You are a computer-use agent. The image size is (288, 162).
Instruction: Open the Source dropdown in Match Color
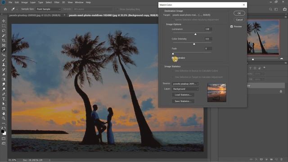coord(185,84)
